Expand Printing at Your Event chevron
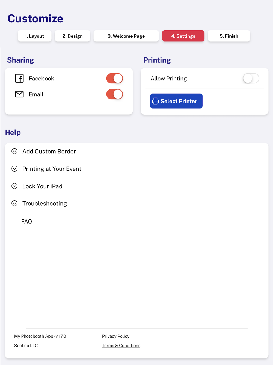273x365 pixels. 14,169
